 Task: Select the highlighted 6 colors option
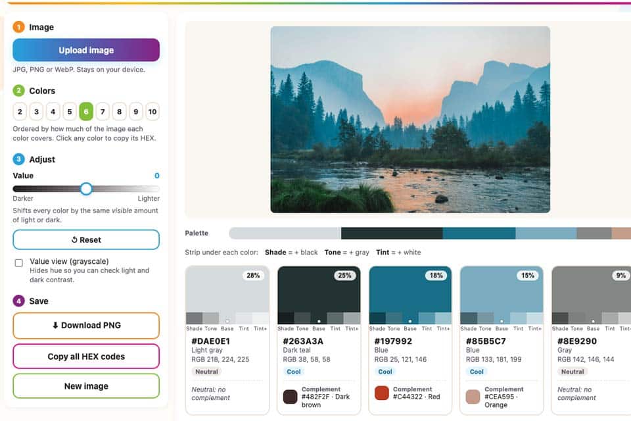point(86,112)
